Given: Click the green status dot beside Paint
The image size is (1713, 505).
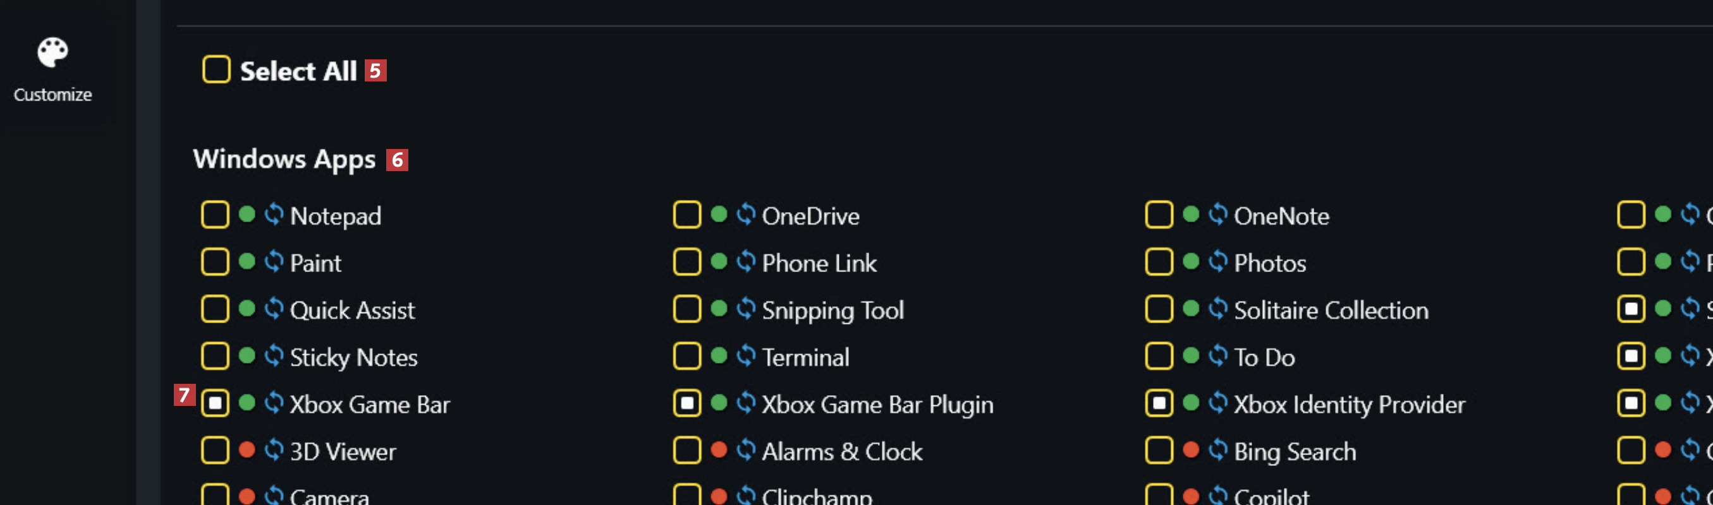Looking at the screenshot, I should [x=247, y=262].
